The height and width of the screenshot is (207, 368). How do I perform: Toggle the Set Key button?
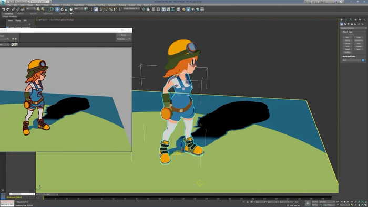click(314, 205)
